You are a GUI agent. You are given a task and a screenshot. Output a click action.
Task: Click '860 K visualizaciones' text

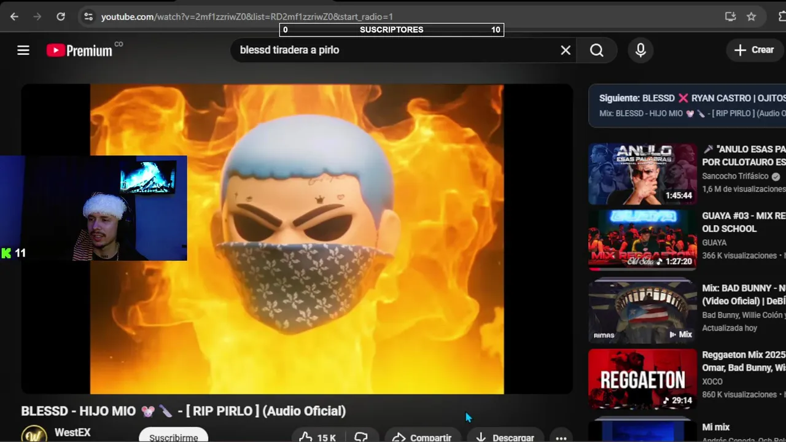coord(740,394)
